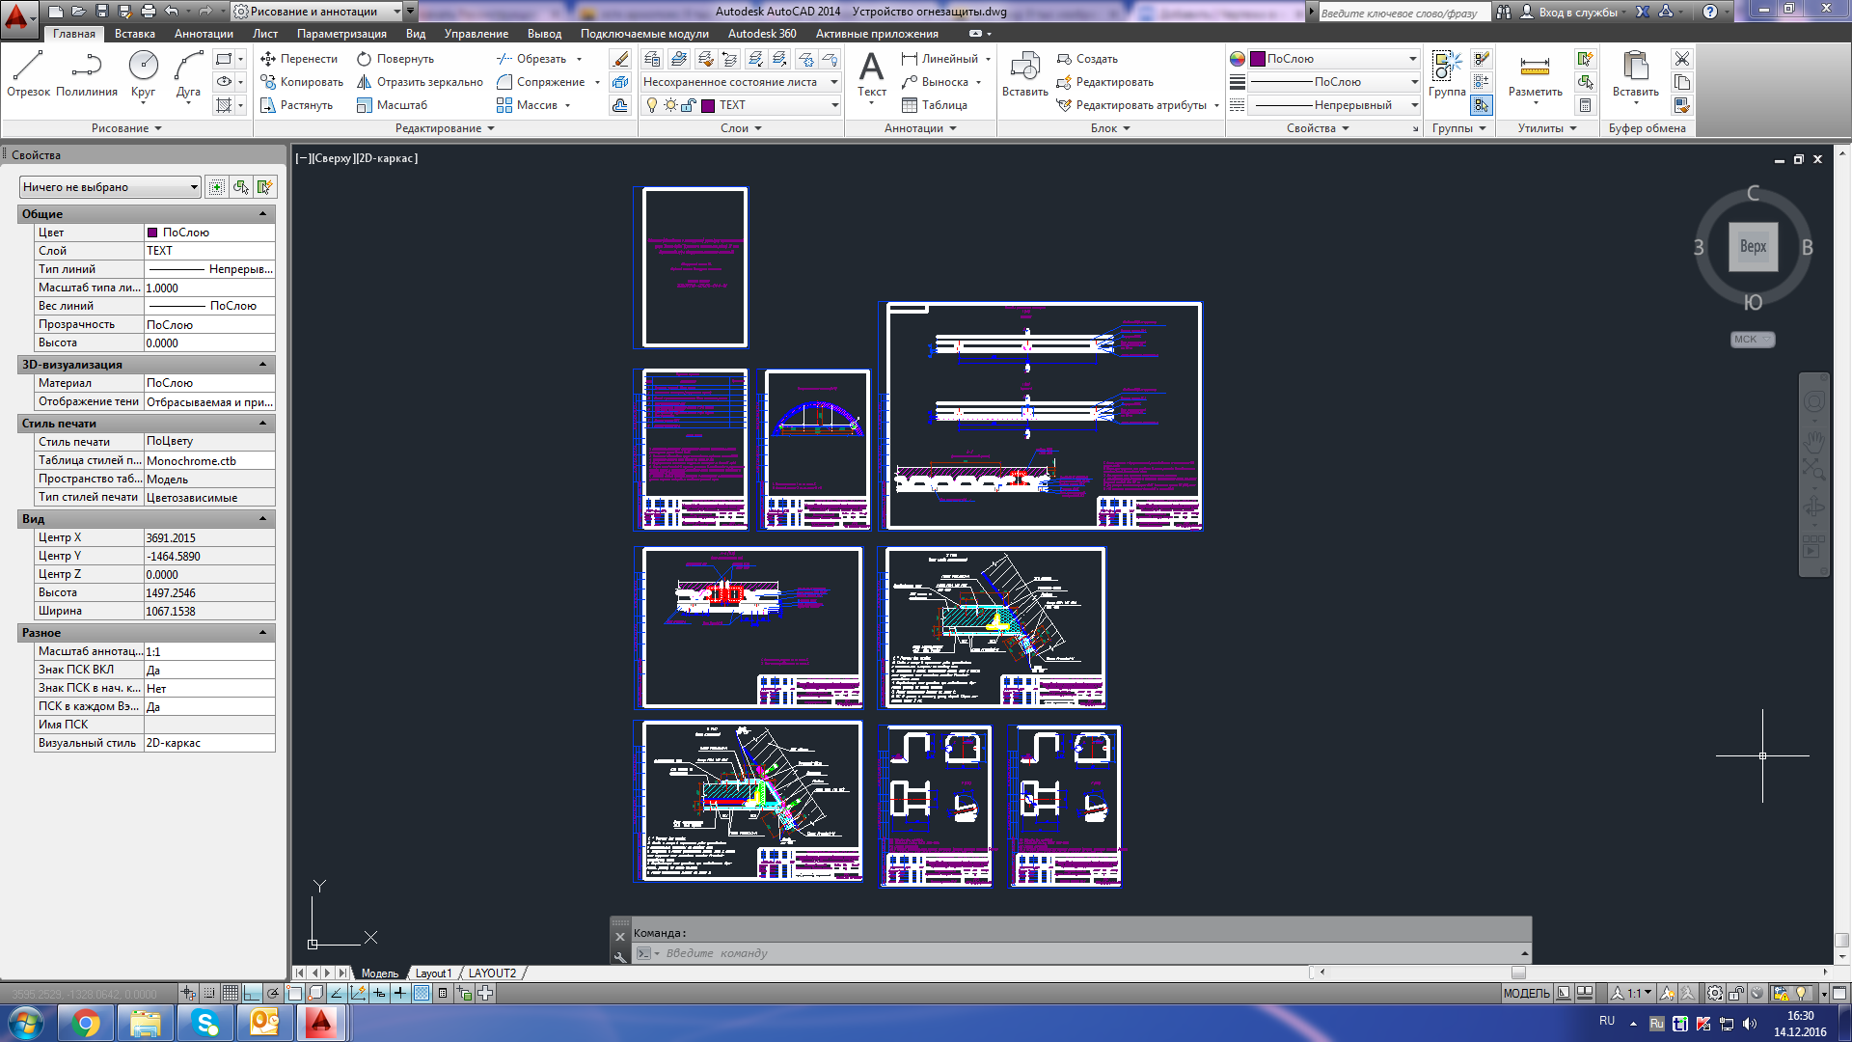Click the Линейный dimension tool
Viewport: 1852px width, 1042px height.
point(940,59)
